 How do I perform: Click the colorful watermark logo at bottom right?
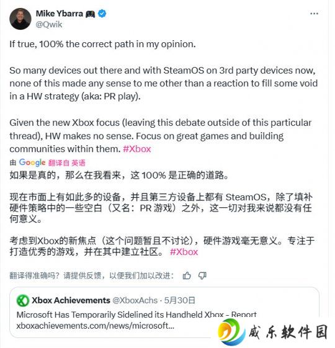[x=231, y=332]
